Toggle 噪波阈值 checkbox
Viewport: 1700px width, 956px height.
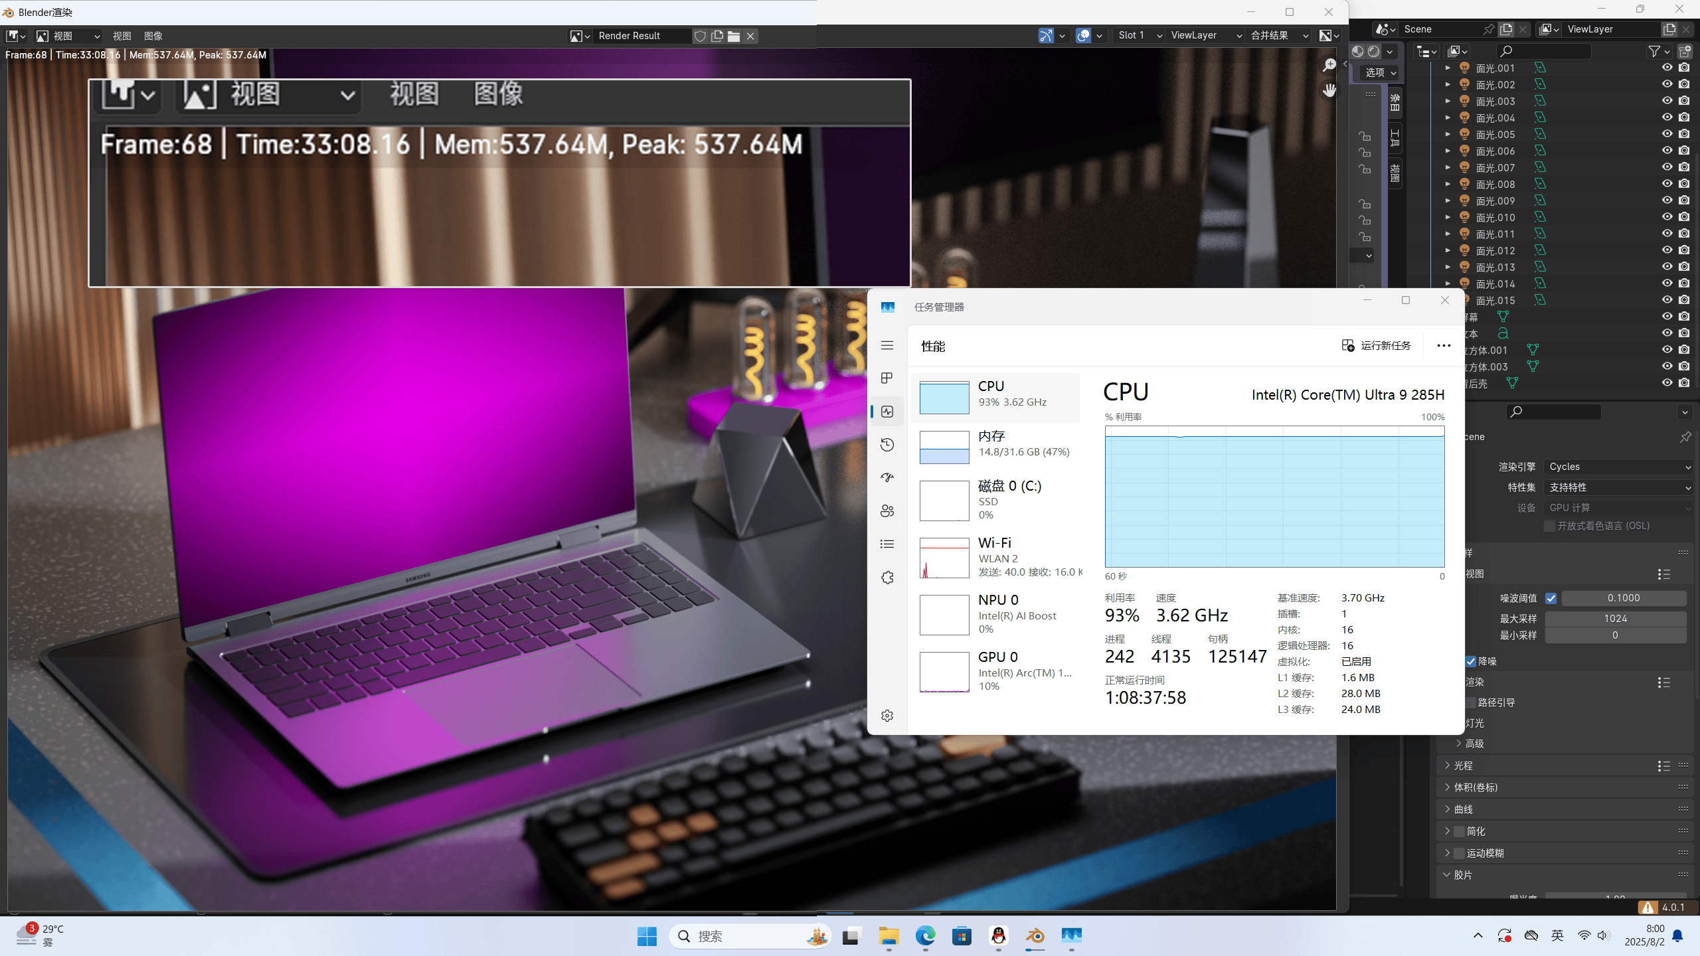click(1551, 598)
